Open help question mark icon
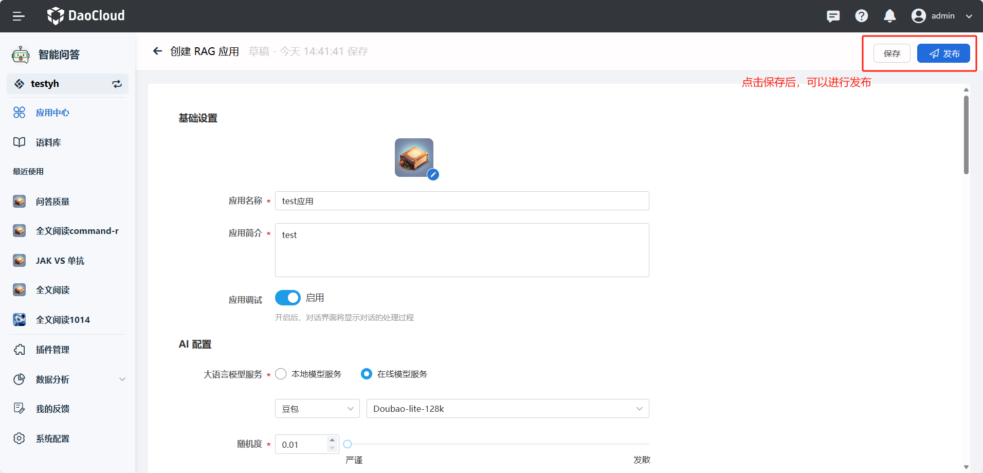983x473 pixels. (x=861, y=16)
